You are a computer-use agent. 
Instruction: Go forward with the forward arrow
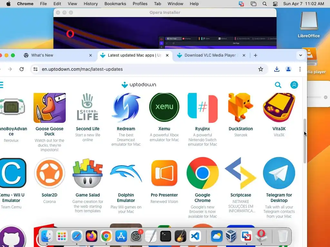point(10,69)
